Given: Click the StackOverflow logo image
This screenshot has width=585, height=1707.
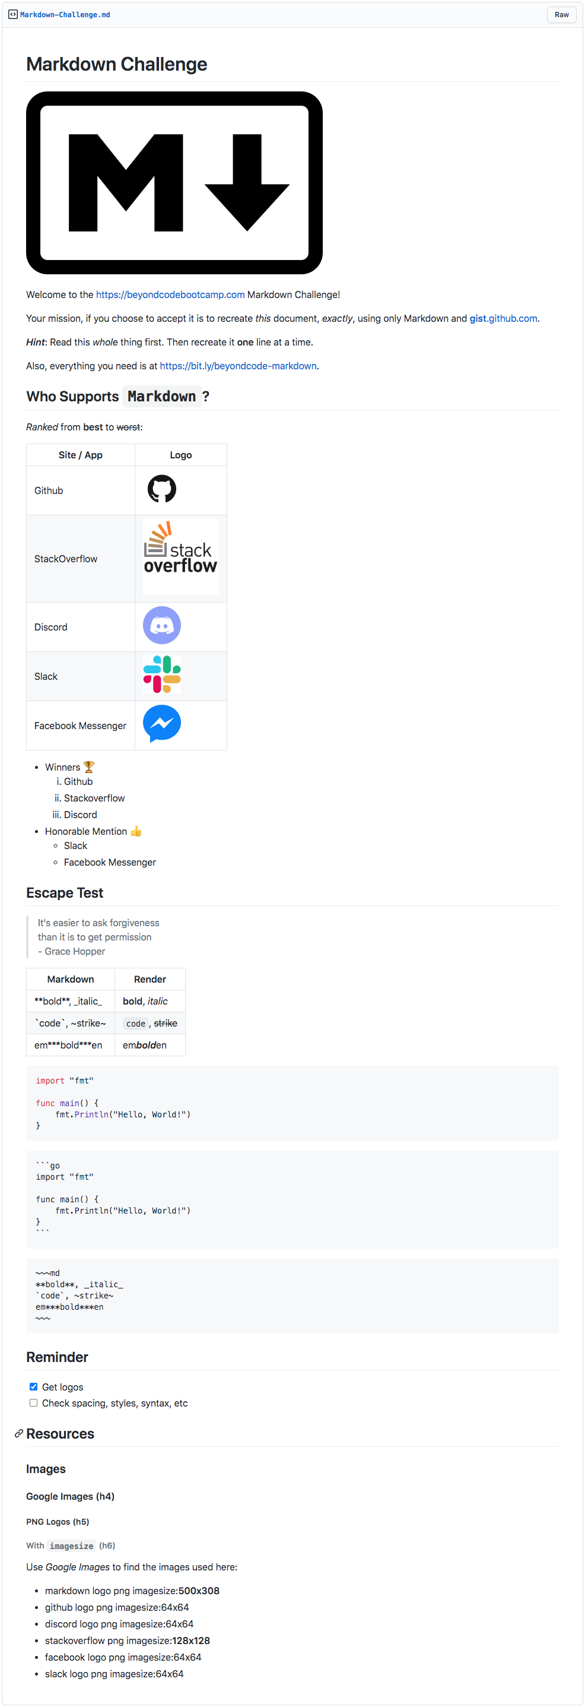Looking at the screenshot, I should click(180, 557).
